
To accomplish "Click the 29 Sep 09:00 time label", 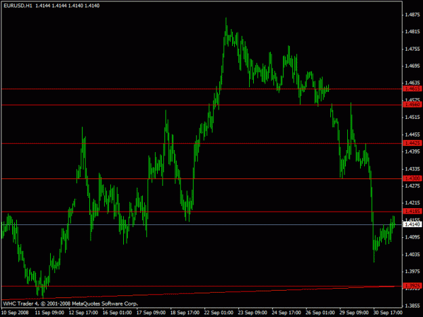I will tap(354, 313).
